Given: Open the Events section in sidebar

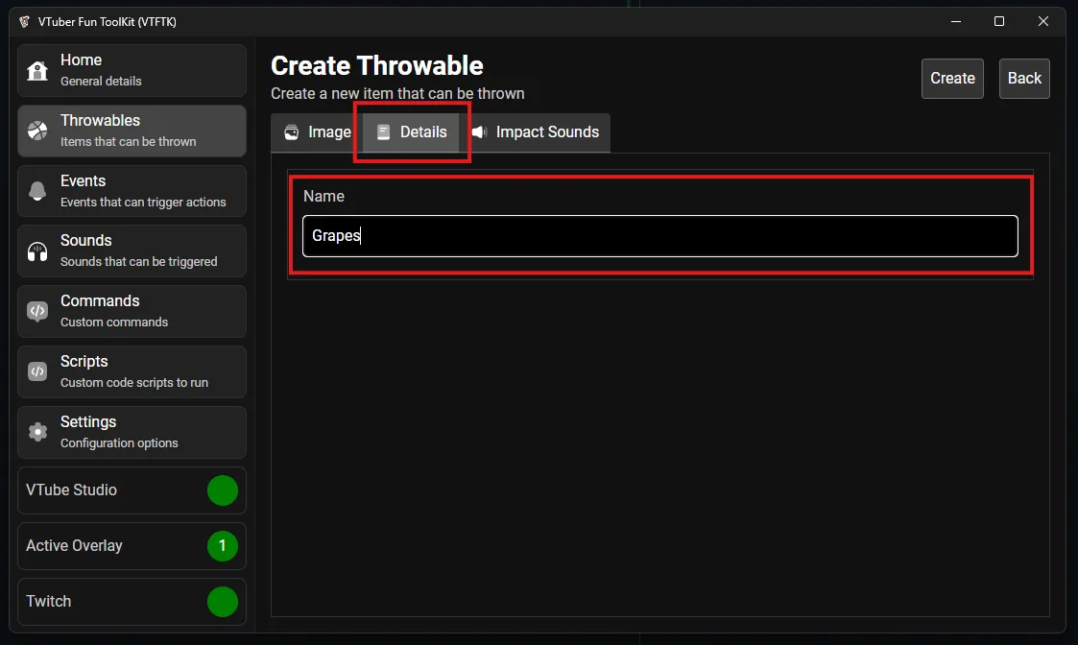Looking at the screenshot, I should point(132,191).
